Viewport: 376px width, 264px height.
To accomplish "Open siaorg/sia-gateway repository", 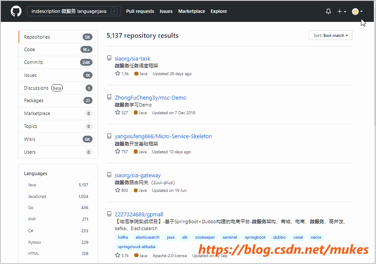I will (x=138, y=175).
